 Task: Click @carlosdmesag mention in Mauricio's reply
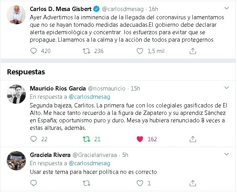(x=90, y=96)
